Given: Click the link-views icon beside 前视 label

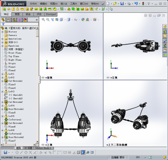Looking at the screenshot, I should point(43,78).
